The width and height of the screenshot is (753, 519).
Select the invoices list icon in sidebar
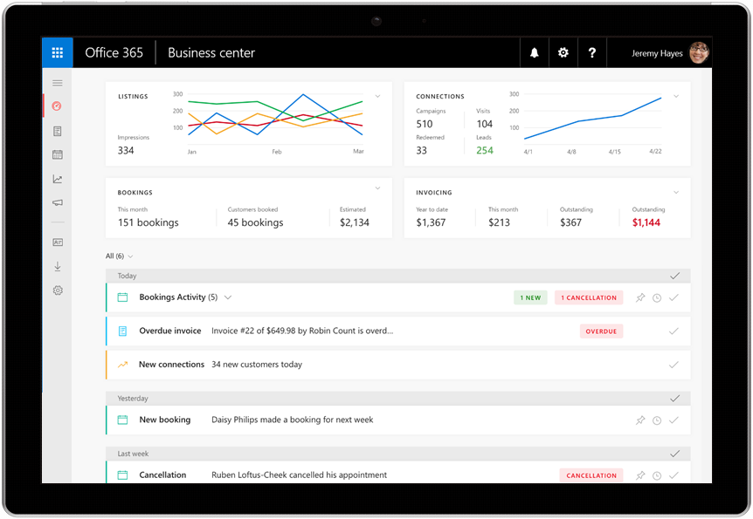coord(58,130)
